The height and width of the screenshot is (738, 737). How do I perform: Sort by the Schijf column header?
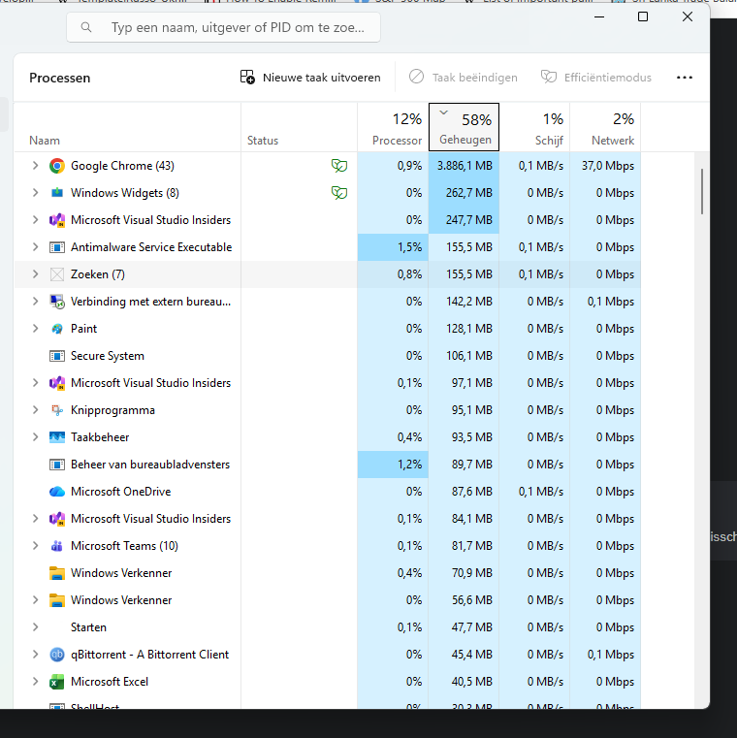[x=534, y=127]
